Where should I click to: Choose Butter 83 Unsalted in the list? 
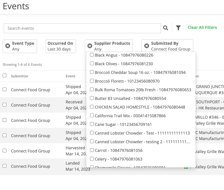(x=92, y=98)
